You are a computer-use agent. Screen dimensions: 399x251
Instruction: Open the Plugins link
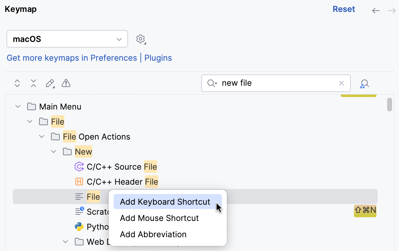pos(158,58)
